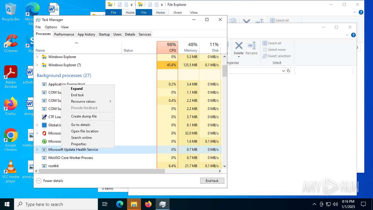Open Task View on taskbar
This screenshot has height=210, width=373.
[x=105, y=204]
